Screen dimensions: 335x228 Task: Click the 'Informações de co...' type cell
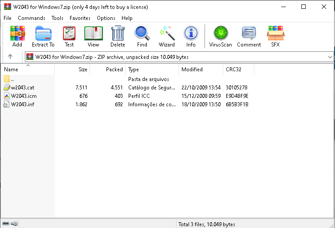coord(152,104)
